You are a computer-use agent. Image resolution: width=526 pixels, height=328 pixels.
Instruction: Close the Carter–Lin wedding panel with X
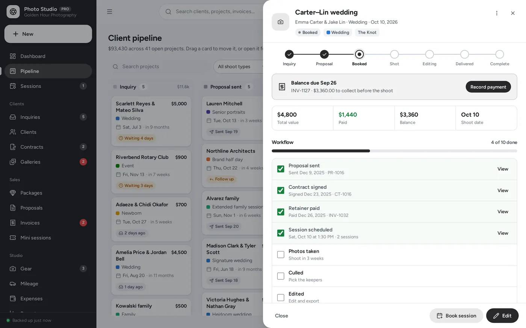point(513,13)
